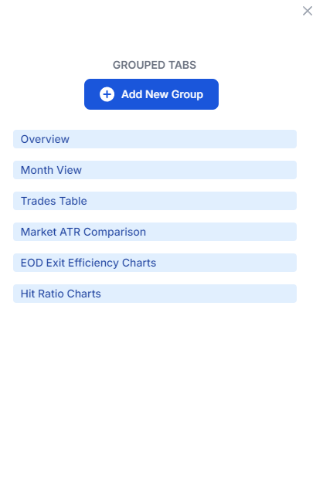
Task: Open the Overview tab
Action: click(x=155, y=139)
